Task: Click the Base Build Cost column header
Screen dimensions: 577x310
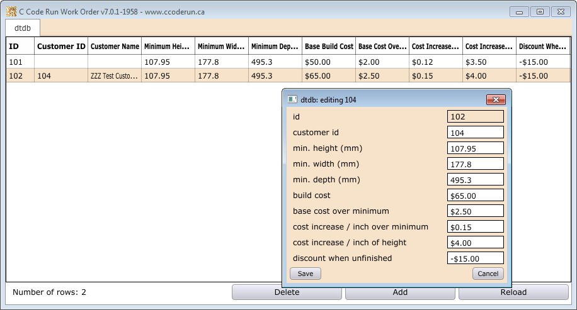Action: click(328, 47)
